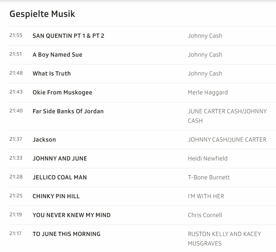The height and width of the screenshot is (252, 276).
Task: Select artist T-Bone Burnett
Action: [209, 177]
